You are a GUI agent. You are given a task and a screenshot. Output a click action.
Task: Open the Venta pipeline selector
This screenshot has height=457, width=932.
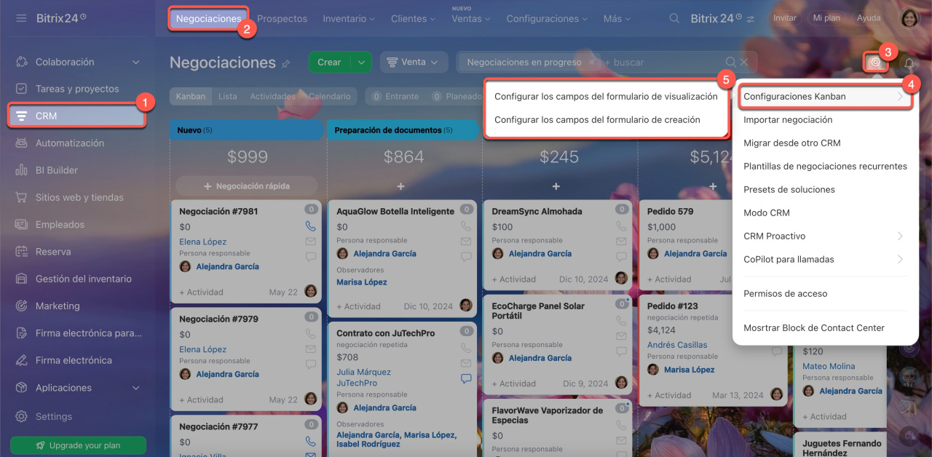click(414, 63)
